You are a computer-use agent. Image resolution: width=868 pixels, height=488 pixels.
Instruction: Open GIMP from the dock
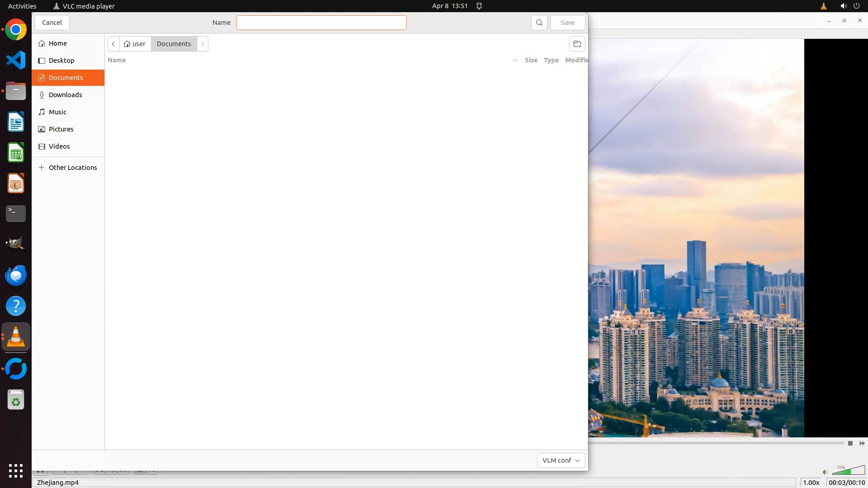pos(16,244)
